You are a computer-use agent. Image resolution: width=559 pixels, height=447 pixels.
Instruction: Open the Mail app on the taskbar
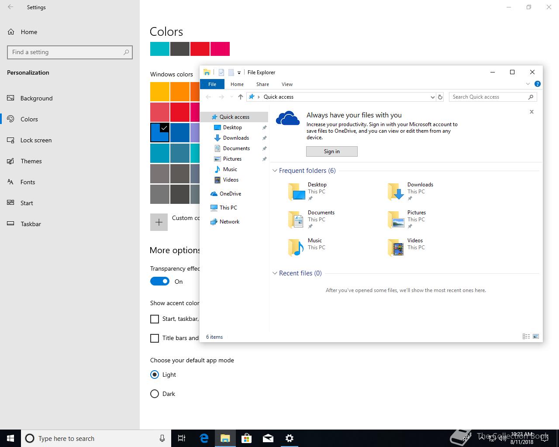tap(268, 438)
